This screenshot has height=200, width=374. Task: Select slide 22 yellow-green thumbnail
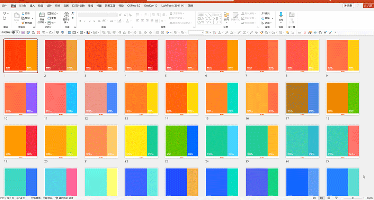pos(141,142)
